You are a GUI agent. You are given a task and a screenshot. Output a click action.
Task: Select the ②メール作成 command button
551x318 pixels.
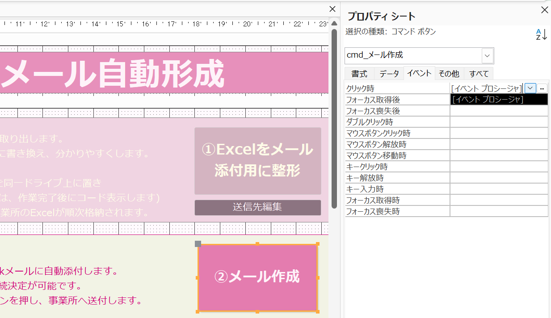[x=257, y=277]
